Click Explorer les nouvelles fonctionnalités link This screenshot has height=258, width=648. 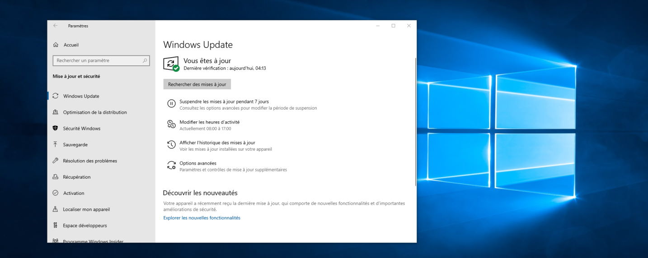coord(202,218)
